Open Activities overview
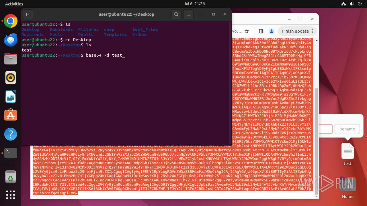The image size is (367, 206). [14, 4]
